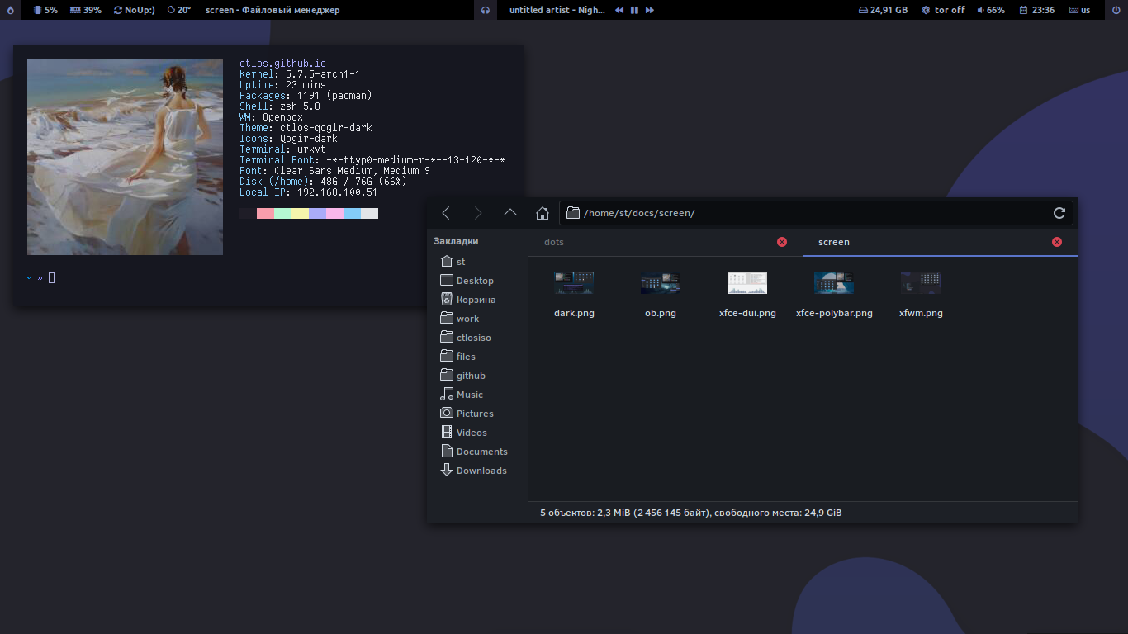Image resolution: width=1128 pixels, height=634 pixels.
Task: Go forward in file manager
Action: [x=477, y=213]
